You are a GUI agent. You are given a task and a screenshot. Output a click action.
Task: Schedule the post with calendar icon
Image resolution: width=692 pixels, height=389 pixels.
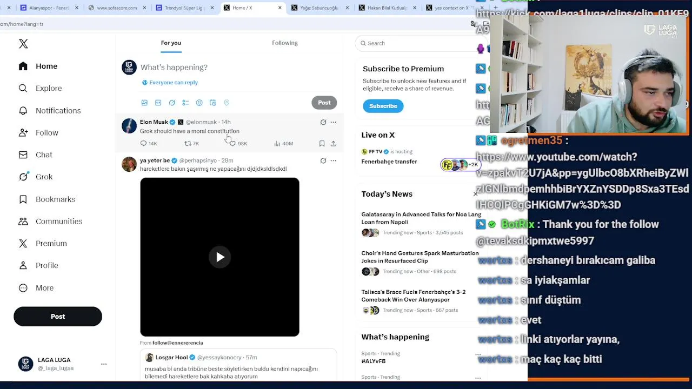(213, 103)
